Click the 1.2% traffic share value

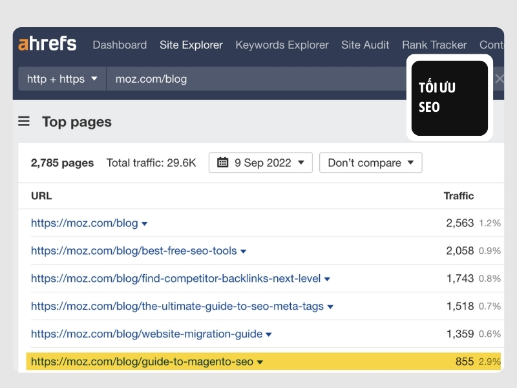(490, 223)
